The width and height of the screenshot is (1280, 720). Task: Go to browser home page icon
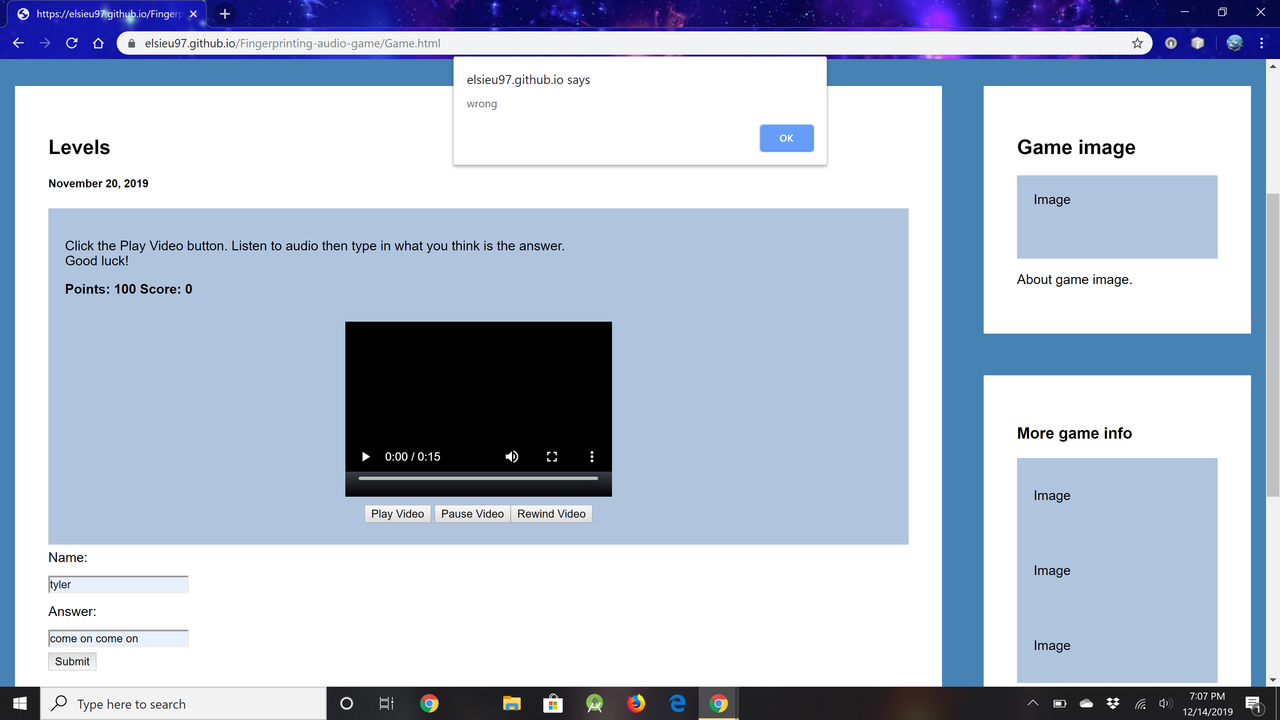[98, 43]
